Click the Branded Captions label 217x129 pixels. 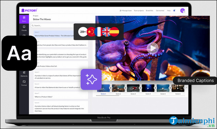[x=195, y=81]
